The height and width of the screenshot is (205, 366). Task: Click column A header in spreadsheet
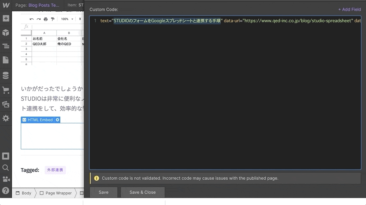click(x=44, y=33)
